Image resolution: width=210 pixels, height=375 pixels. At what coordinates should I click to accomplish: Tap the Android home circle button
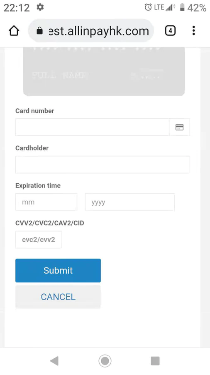pos(105,361)
